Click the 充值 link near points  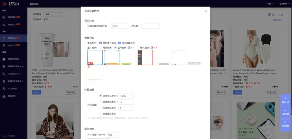click(280, 15)
